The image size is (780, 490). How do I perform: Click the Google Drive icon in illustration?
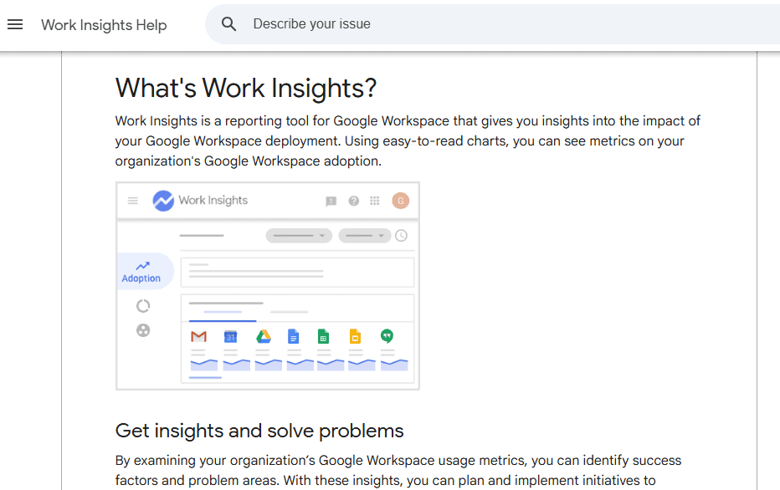tap(263, 336)
